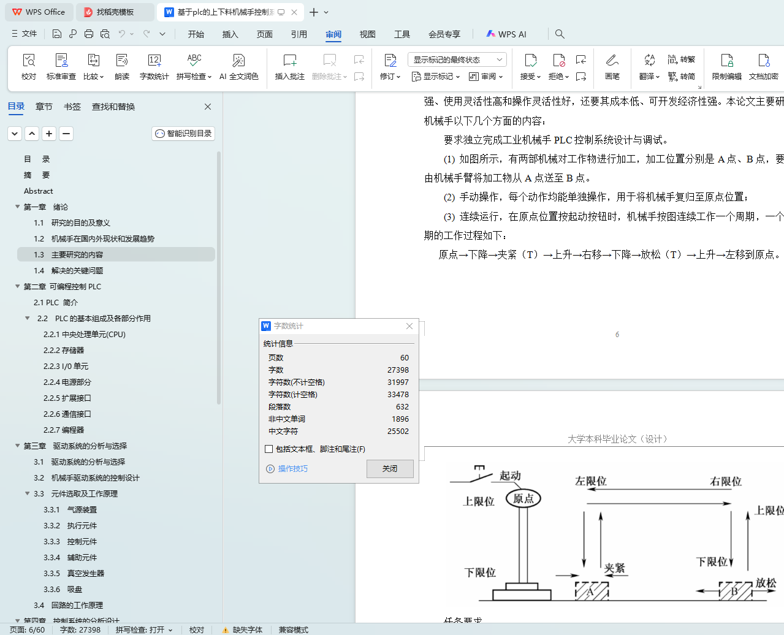This screenshot has height=635, width=784.
Task: Open 查找和替换 navigation tab
Action: tap(113, 107)
